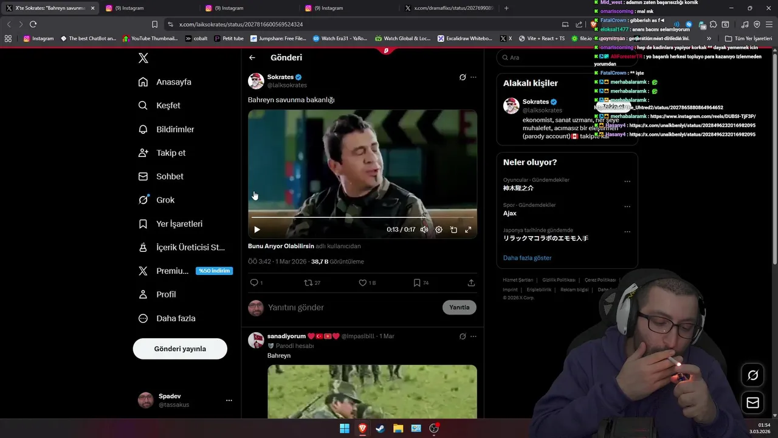778x438 pixels.
Task: Open Gizlilik Politikası footer link
Action: [559, 280]
